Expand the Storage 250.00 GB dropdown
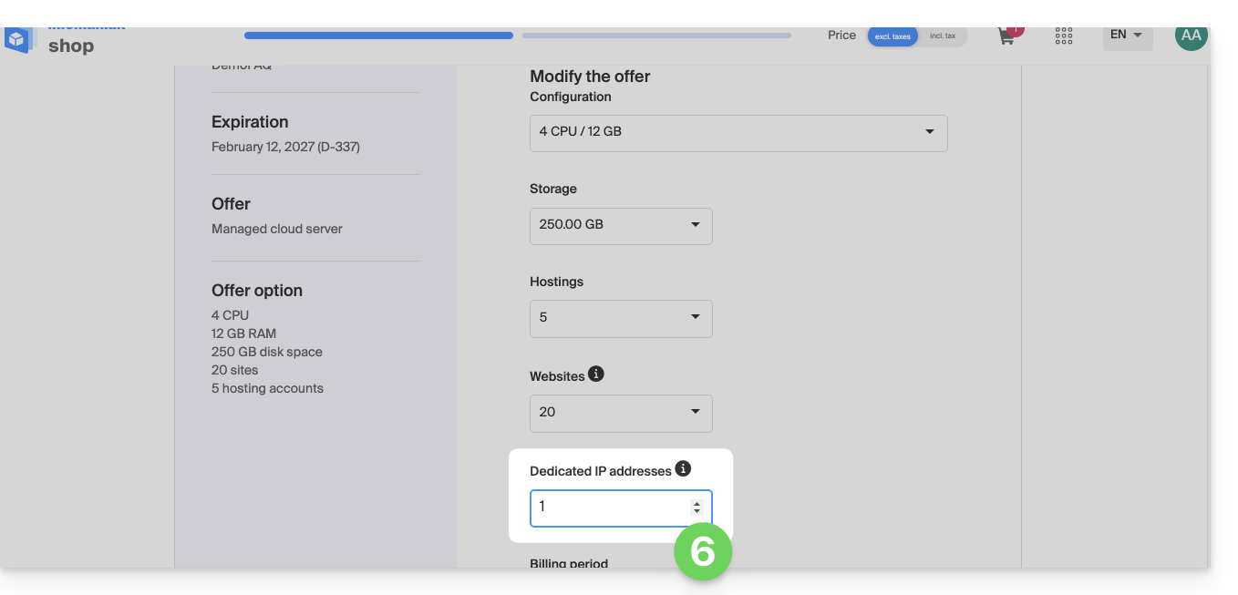 tap(621, 225)
